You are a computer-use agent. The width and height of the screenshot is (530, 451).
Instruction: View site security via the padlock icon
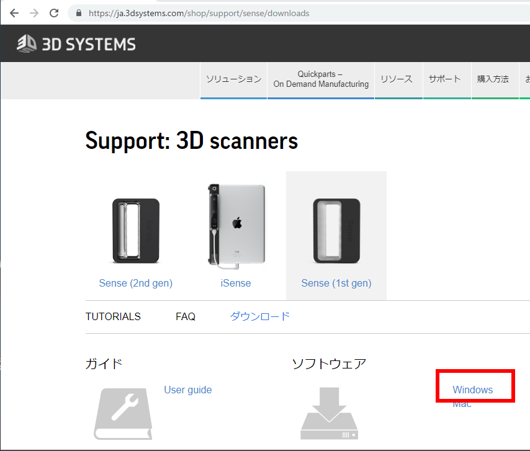(x=79, y=13)
